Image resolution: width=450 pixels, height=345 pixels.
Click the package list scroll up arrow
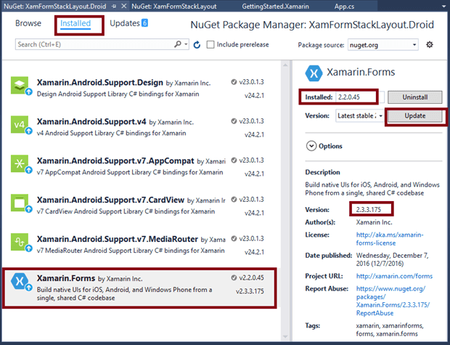tap(285, 65)
